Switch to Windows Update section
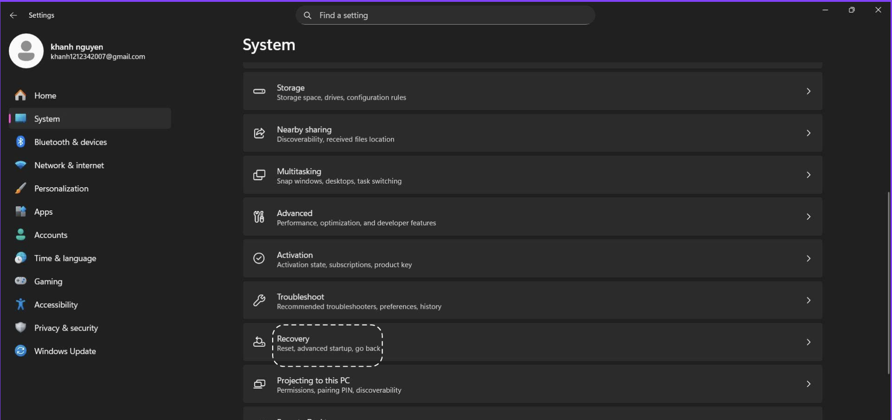This screenshot has height=420, width=892. point(65,351)
